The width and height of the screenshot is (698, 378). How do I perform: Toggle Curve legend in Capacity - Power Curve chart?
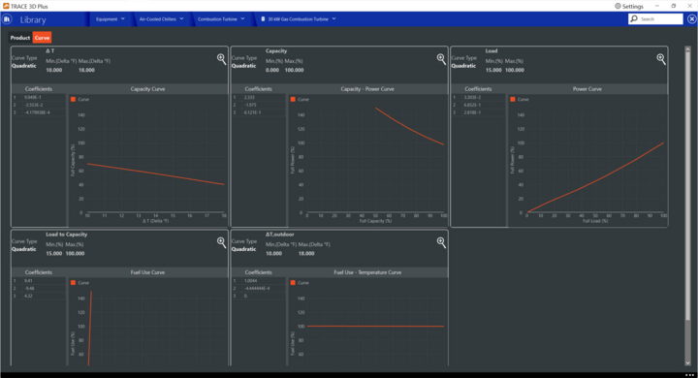[300, 99]
